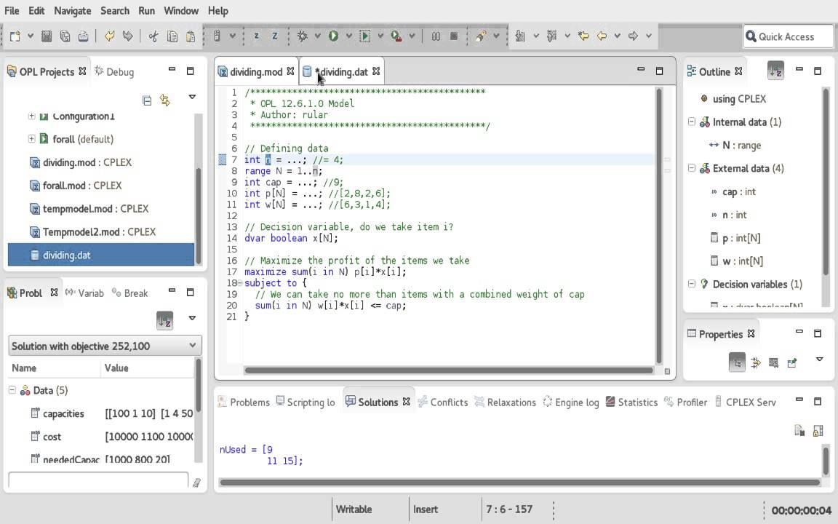Select Tempmodel2.mod : CPLEX in project tree
The height and width of the screenshot is (524, 838).
pos(100,232)
